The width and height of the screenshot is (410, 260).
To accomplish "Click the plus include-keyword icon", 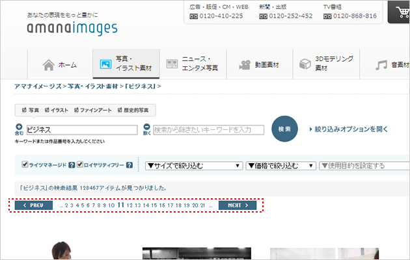I will [x=19, y=127].
